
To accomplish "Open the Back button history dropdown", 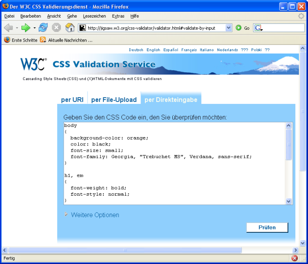I will (x=17, y=28).
